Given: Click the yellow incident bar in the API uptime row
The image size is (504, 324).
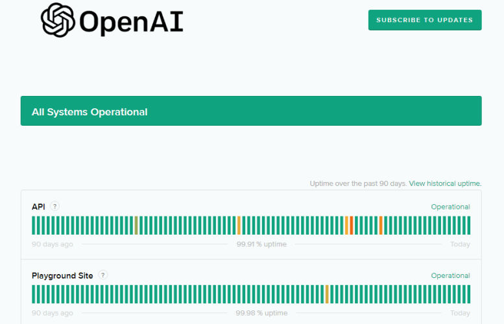Looking at the screenshot, I should coord(239,226).
